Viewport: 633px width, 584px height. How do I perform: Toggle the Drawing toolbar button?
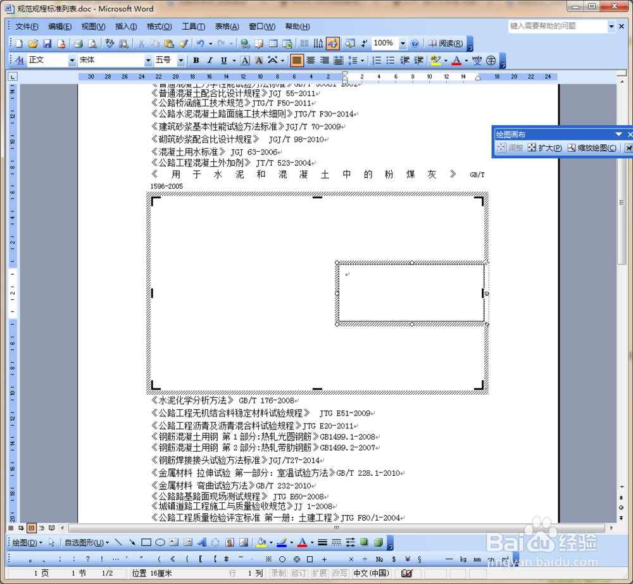pyautogui.click(x=333, y=44)
